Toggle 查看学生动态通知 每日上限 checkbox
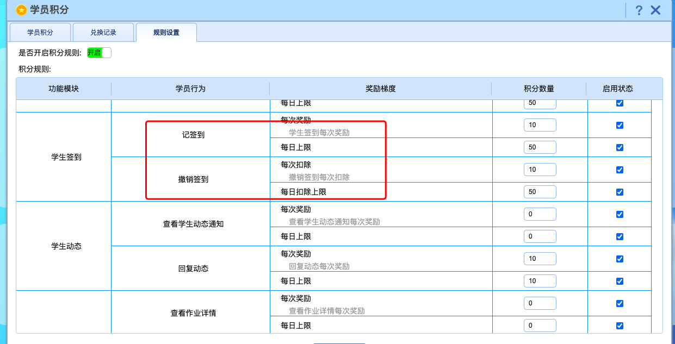675x344 pixels. (x=620, y=236)
